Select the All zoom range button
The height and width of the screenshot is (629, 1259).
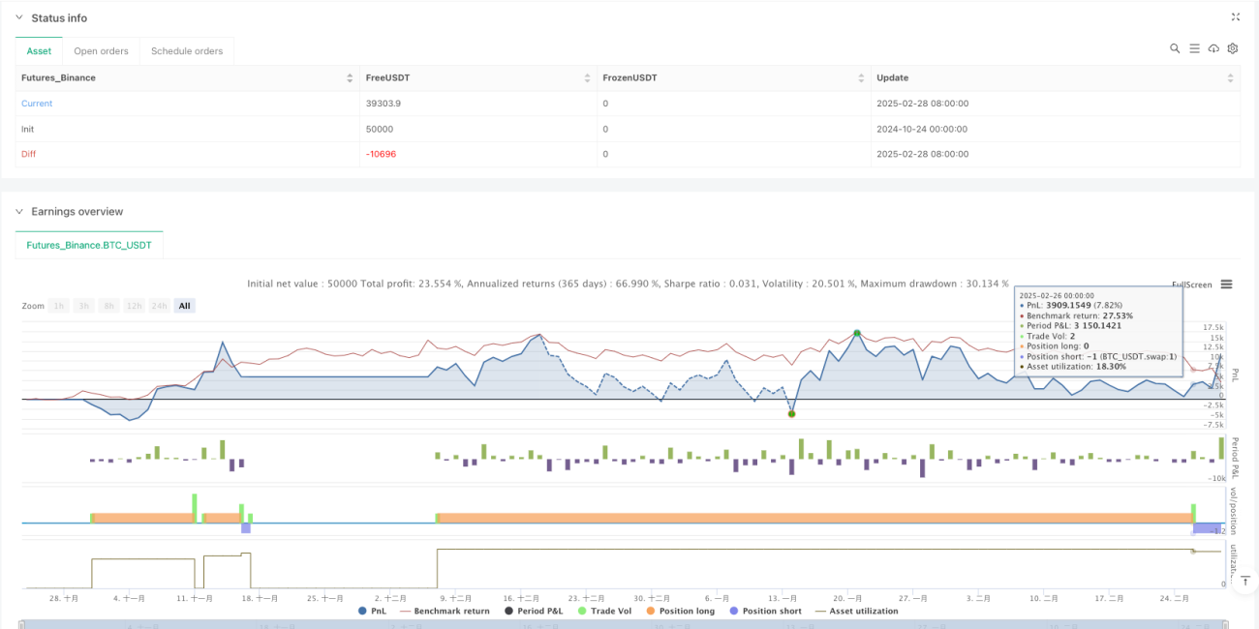click(184, 306)
